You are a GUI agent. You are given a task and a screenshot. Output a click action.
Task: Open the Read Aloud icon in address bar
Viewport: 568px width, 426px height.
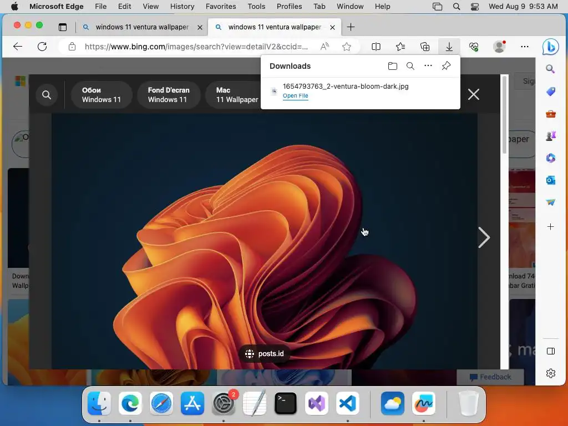[324, 47]
